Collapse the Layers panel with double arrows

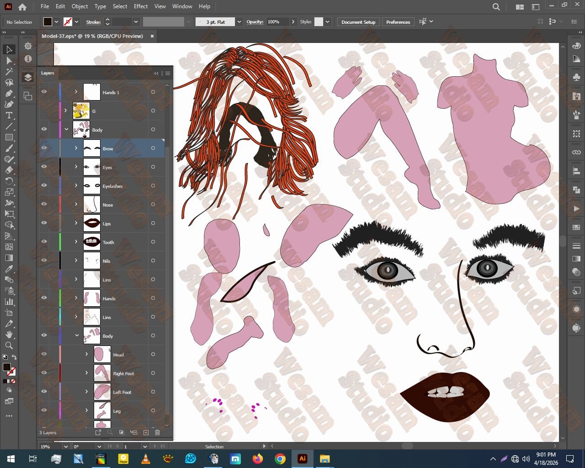click(156, 73)
